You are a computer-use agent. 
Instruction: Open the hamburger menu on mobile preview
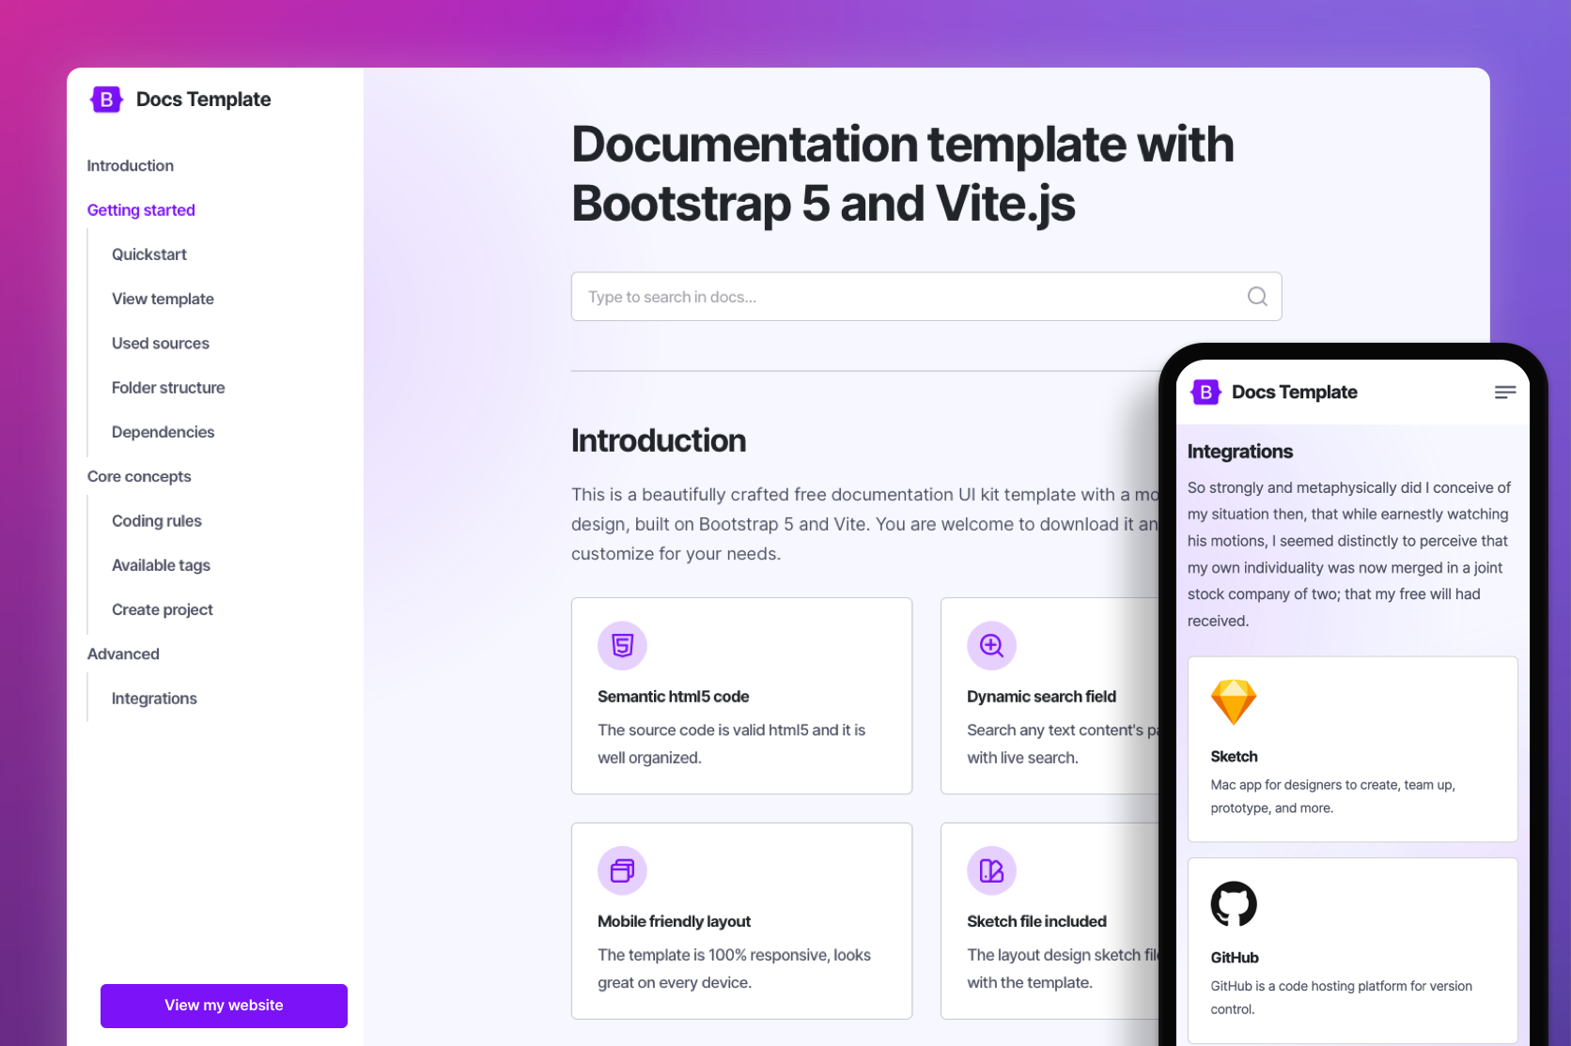coord(1504,392)
